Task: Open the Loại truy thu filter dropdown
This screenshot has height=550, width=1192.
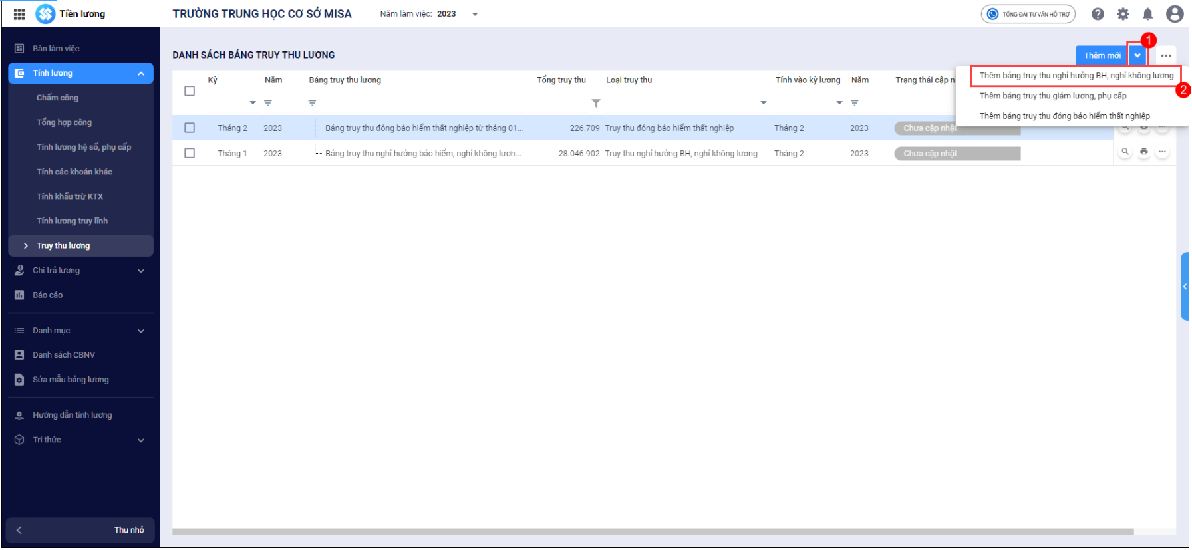Action: [x=764, y=103]
